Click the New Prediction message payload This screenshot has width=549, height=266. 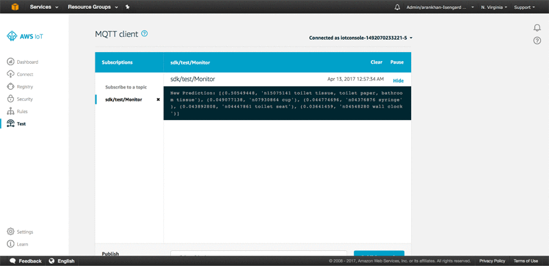coord(287,104)
